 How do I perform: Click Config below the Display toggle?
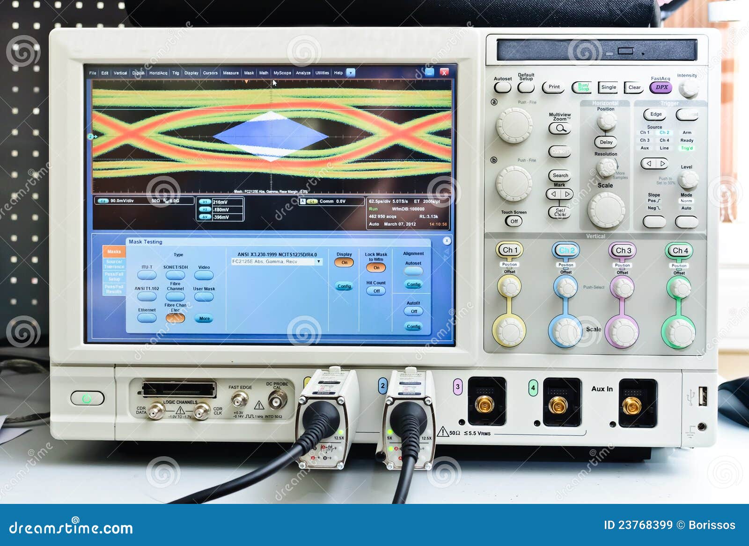345,285
